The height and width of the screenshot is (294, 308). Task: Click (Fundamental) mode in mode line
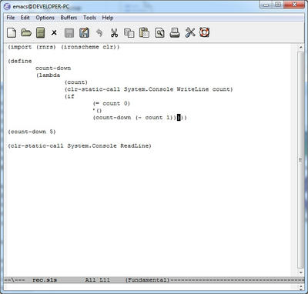tap(147, 280)
